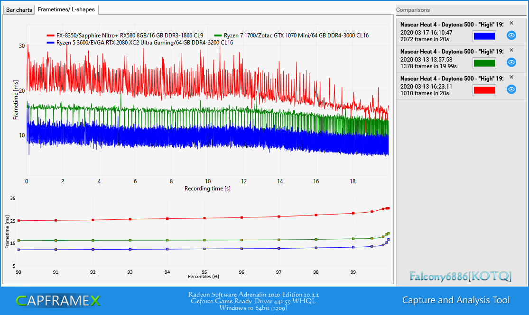Click the CapFrameX logo
This screenshot has height=315, width=529.
(x=58, y=300)
